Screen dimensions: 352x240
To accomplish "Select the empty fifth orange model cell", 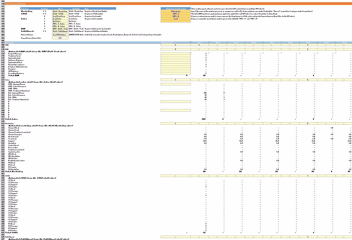I will click(x=176, y=21).
